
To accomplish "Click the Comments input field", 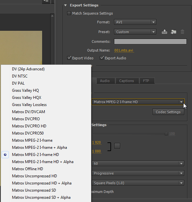I will point(150,42).
